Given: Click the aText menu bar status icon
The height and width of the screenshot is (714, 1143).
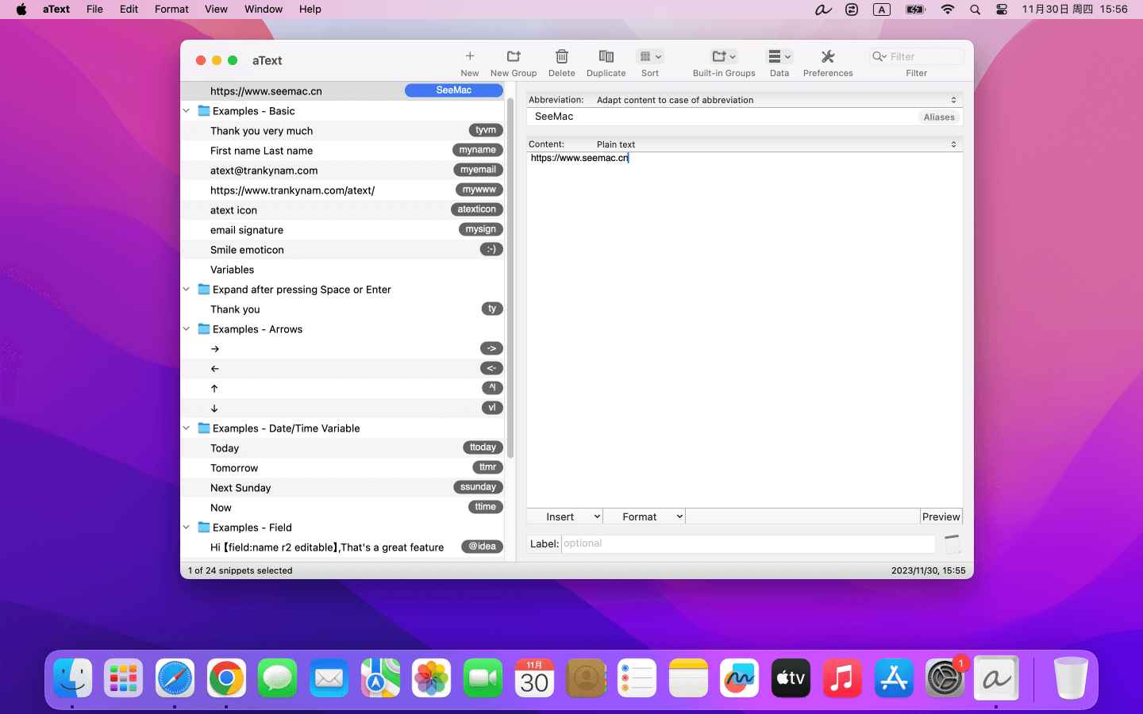Looking at the screenshot, I should [823, 10].
